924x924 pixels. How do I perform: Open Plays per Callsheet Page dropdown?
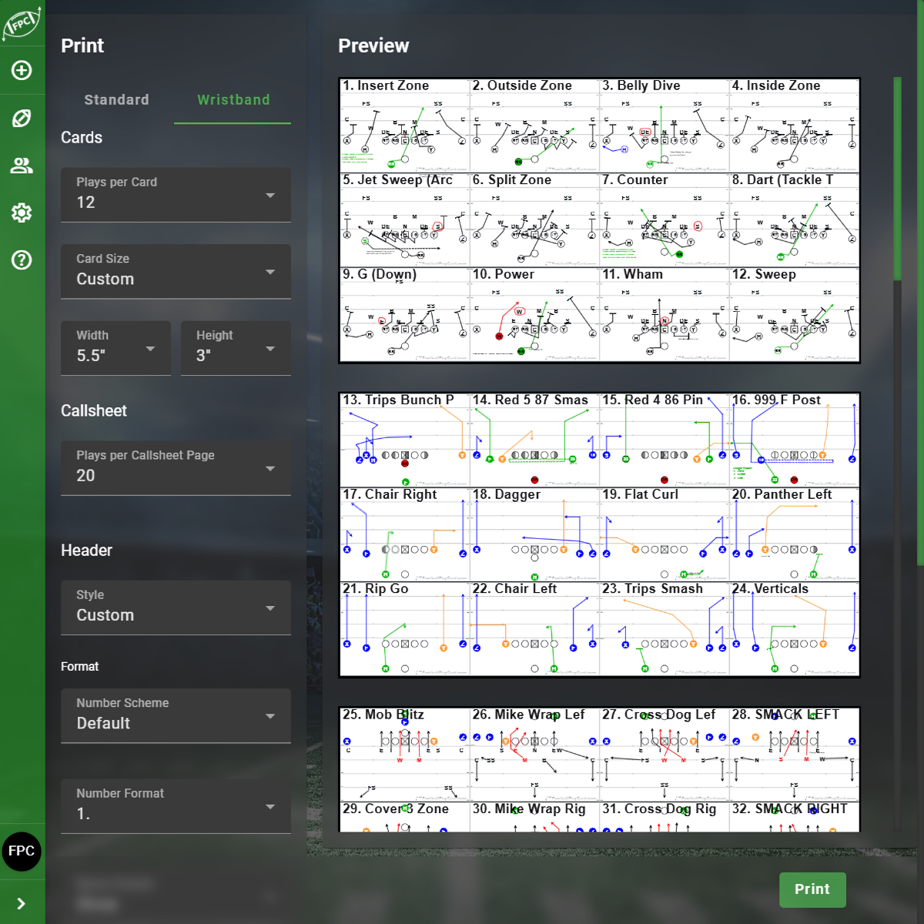click(176, 467)
